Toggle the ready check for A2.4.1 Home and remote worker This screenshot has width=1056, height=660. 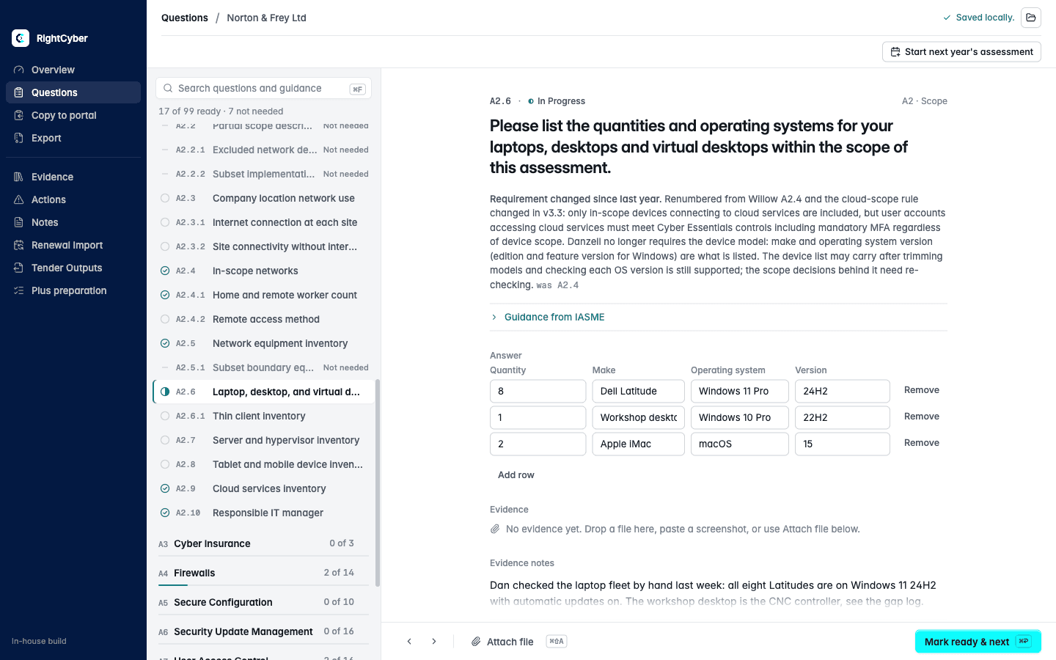point(165,295)
